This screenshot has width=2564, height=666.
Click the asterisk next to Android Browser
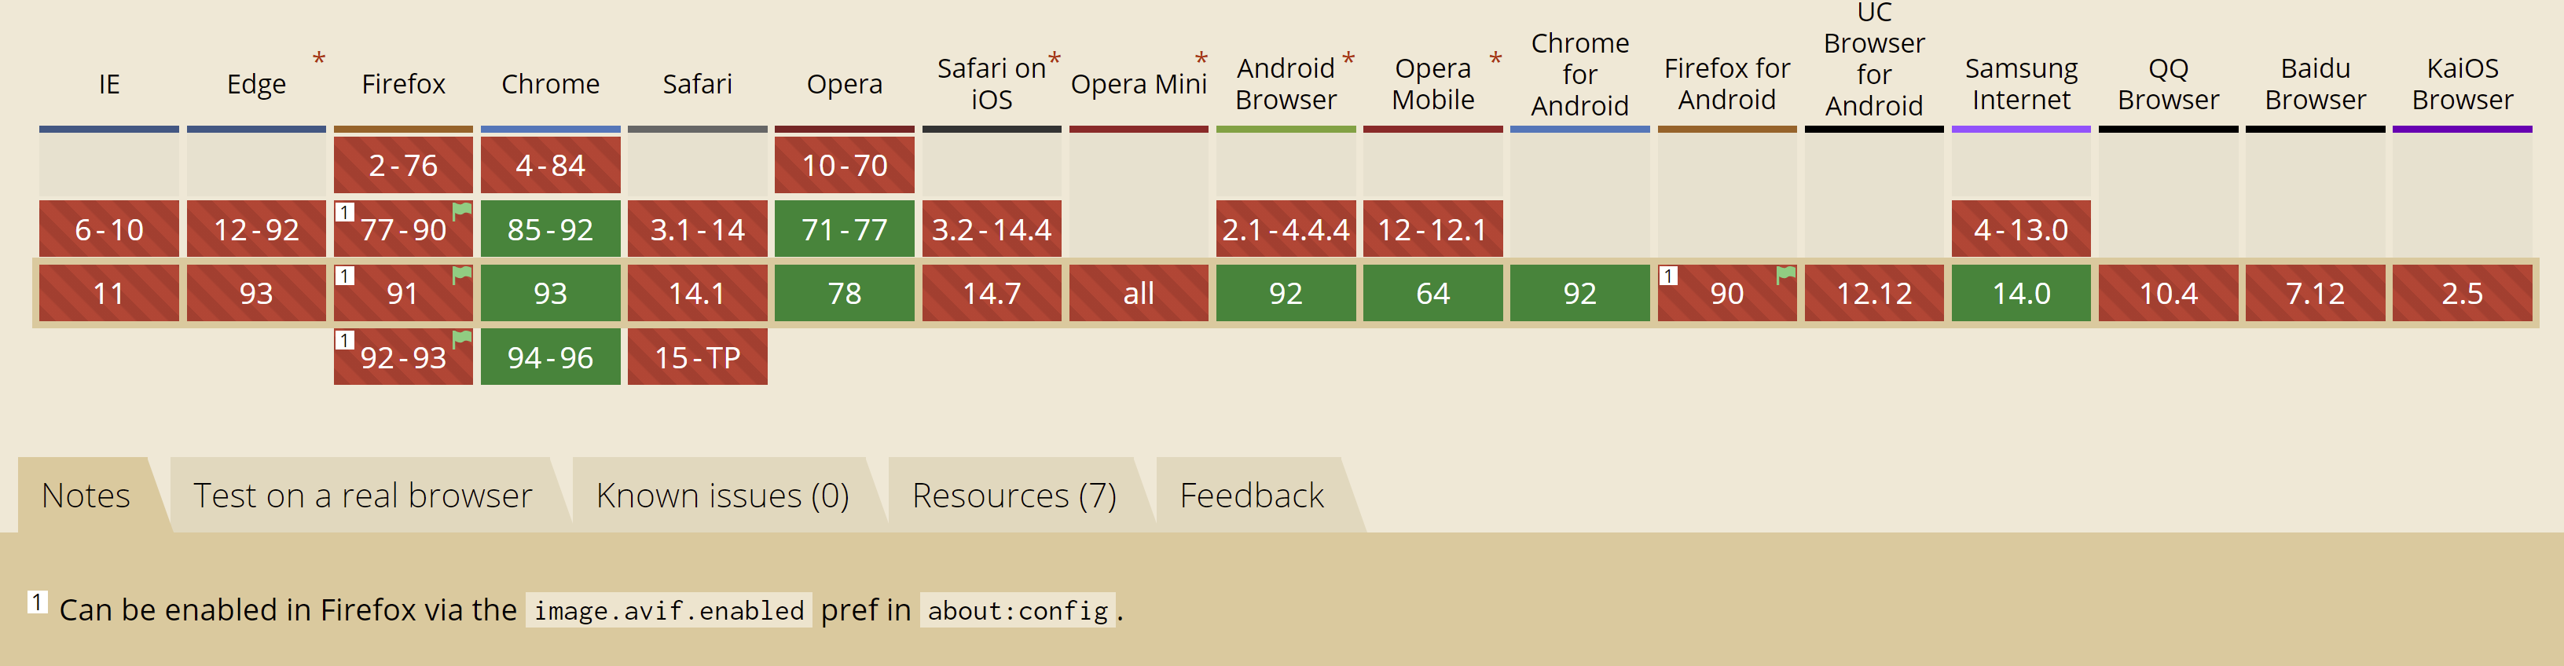(x=1348, y=60)
